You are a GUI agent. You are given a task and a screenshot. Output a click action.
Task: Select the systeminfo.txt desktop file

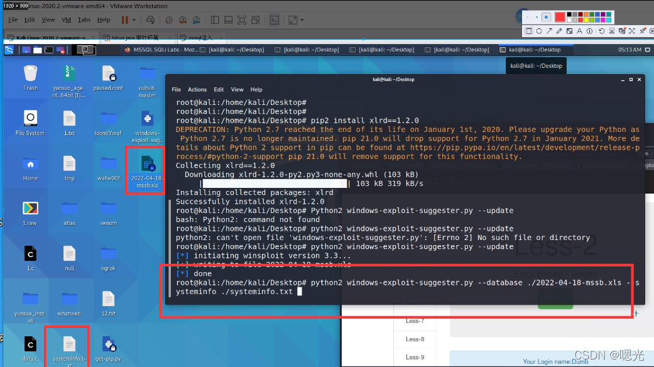(69, 351)
